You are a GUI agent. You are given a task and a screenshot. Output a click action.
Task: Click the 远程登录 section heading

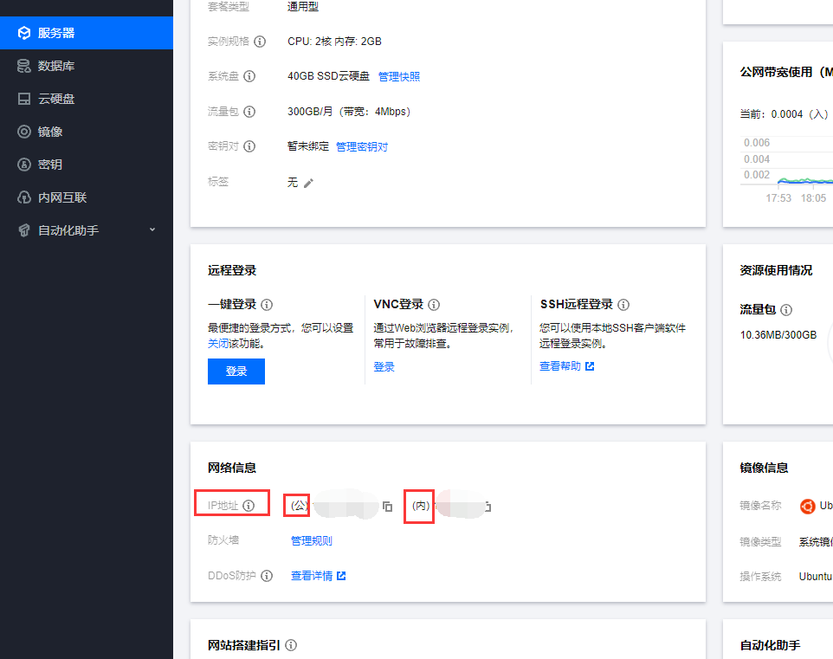[232, 270]
